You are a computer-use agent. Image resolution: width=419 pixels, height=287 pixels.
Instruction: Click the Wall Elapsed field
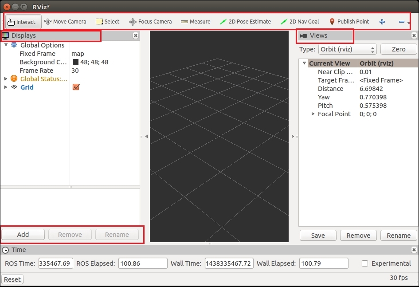point(324,263)
